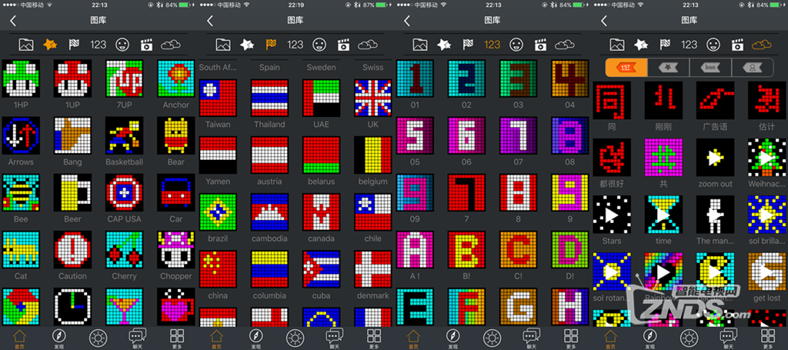Select the Arrows pixel art
The width and height of the screenshot is (788, 350).
[21, 135]
